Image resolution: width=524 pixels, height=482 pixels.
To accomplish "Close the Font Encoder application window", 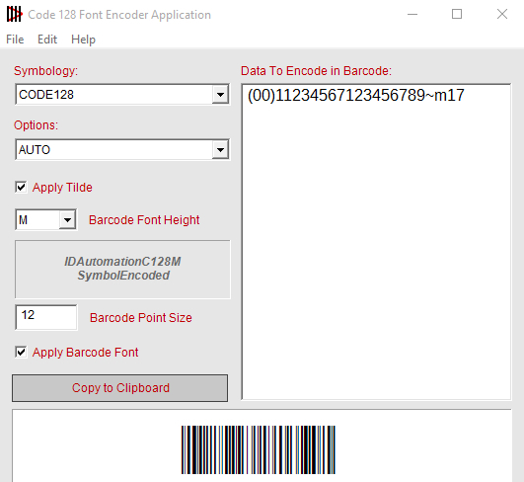I will [502, 15].
